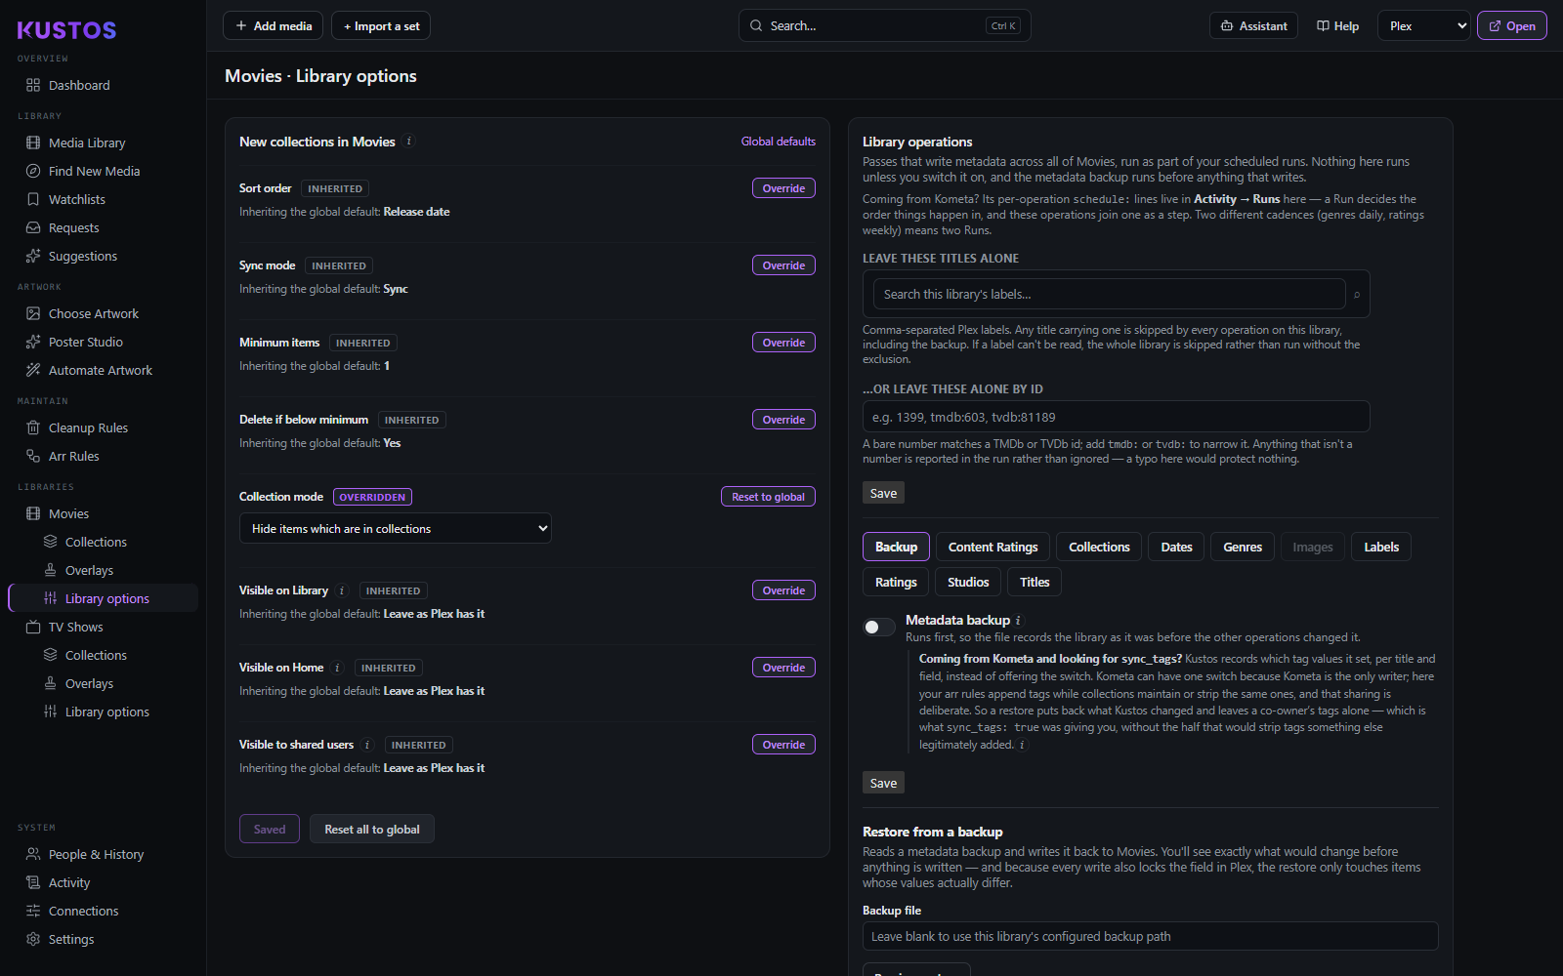Open the Activity log icon
This screenshot has height=976, width=1563.
coord(33,882)
